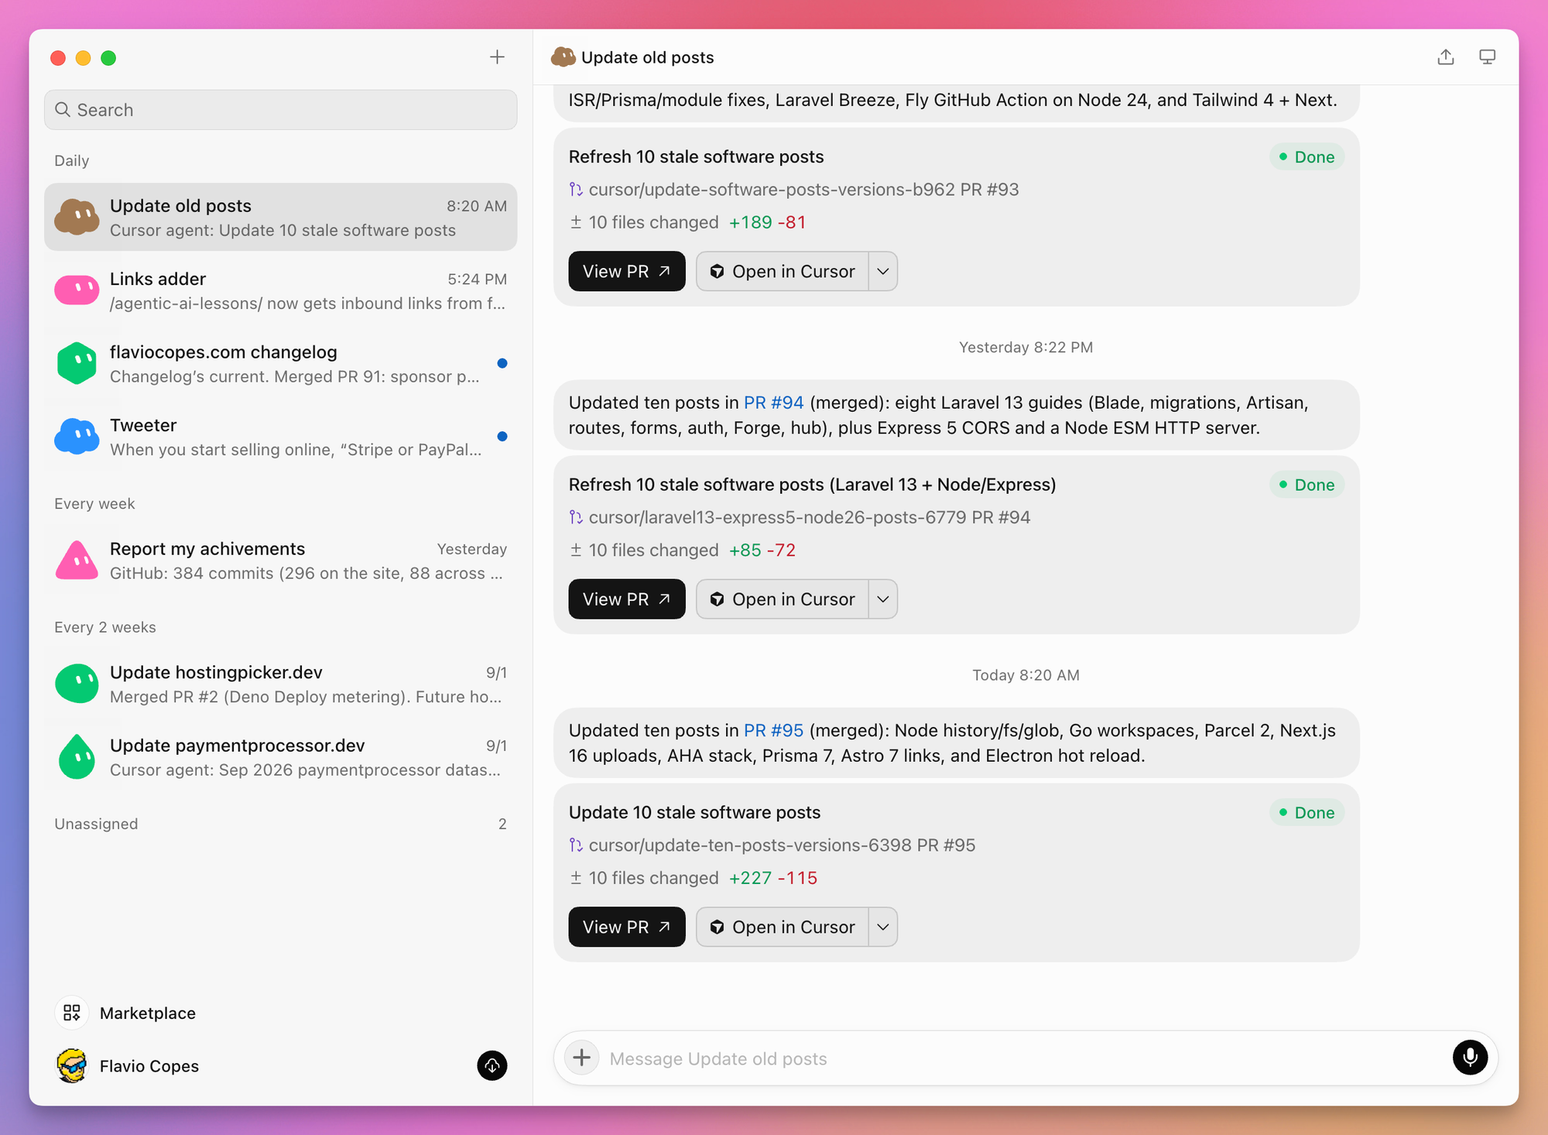Click Flavio Copes account name

click(149, 1066)
